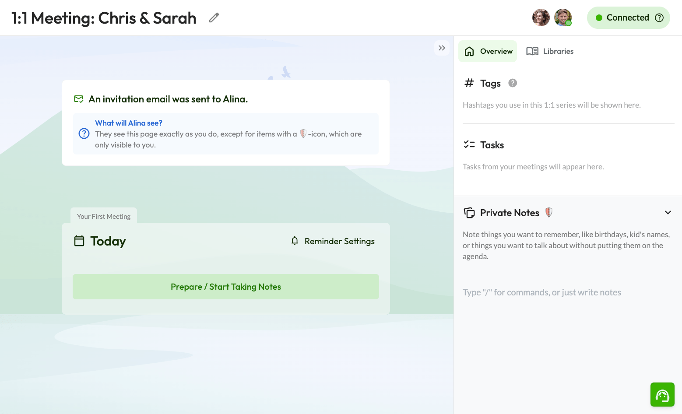Select the Overview tab
The height and width of the screenshot is (414, 682).
tap(488, 51)
